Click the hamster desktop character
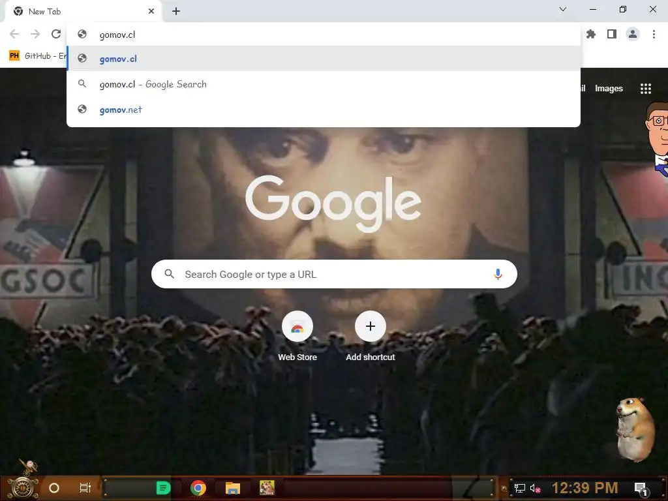The height and width of the screenshot is (501, 668). [x=635, y=429]
